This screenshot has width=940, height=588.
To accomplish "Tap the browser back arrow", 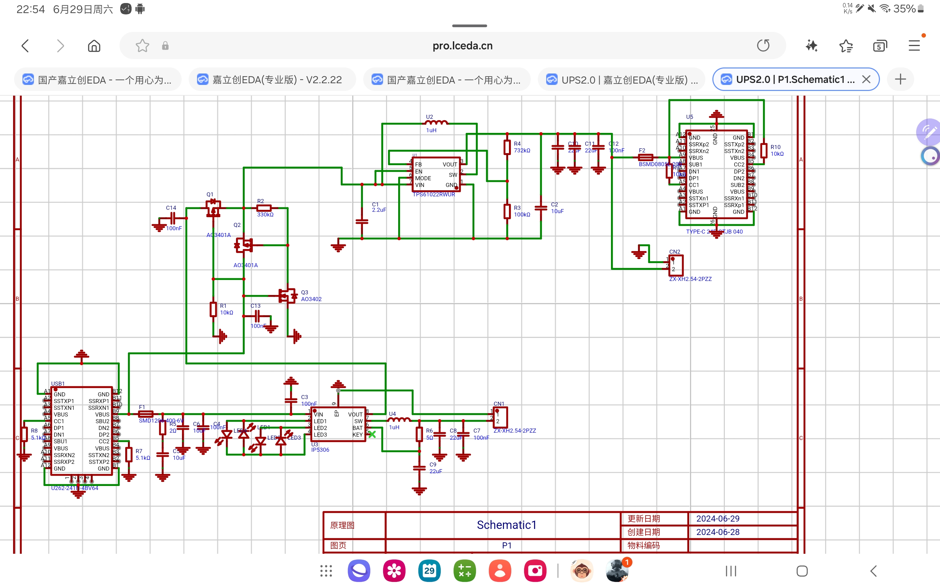I will pos(25,46).
